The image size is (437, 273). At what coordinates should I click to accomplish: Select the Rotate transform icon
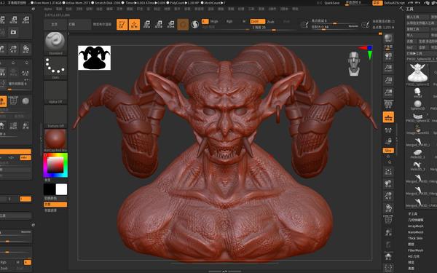(171, 24)
